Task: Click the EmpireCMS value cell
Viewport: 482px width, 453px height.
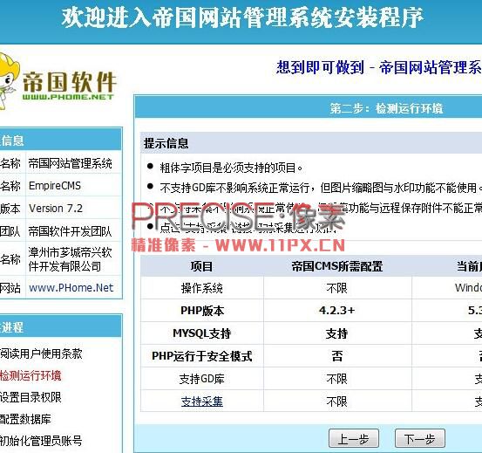Action: [x=74, y=186]
